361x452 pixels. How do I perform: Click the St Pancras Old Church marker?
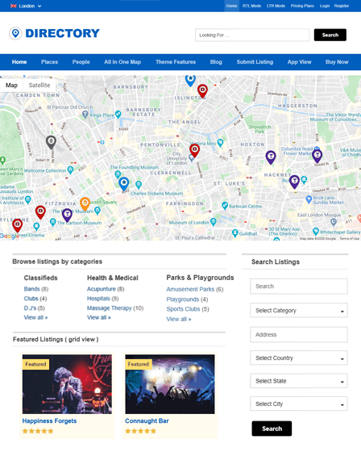pyautogui.click(x=85, y=115)
